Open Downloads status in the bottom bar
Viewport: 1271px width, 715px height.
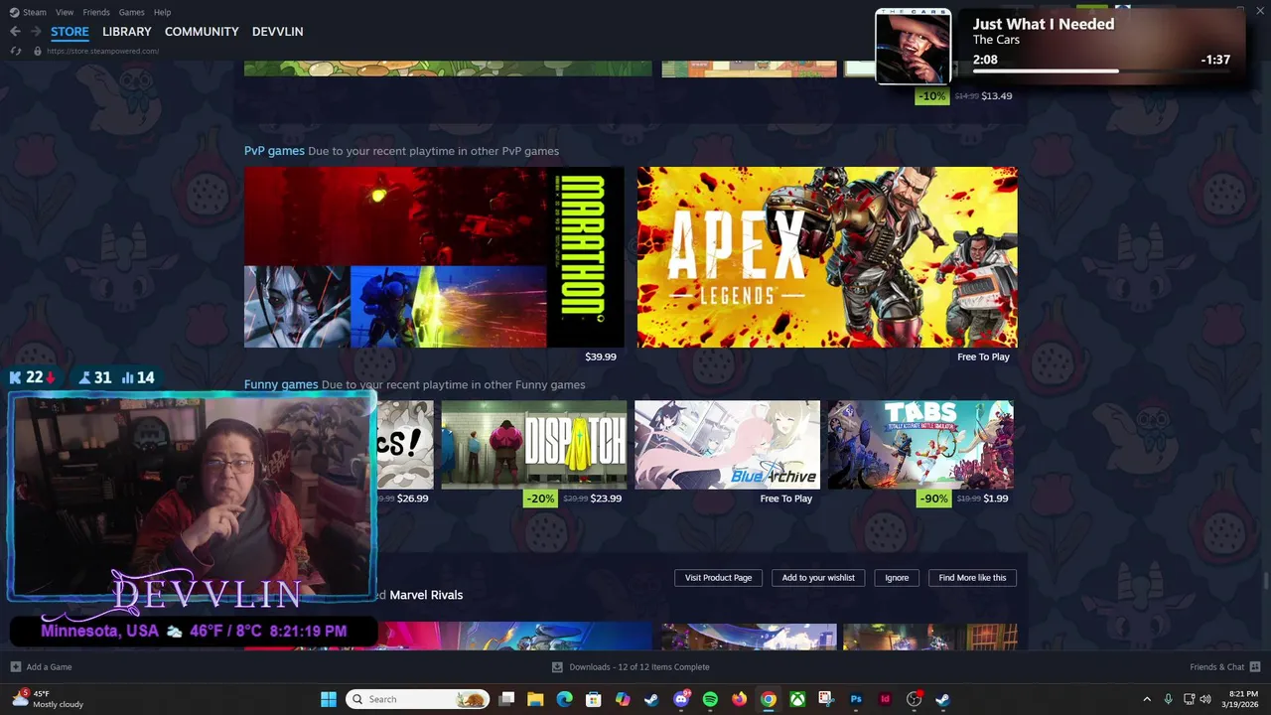639,667
